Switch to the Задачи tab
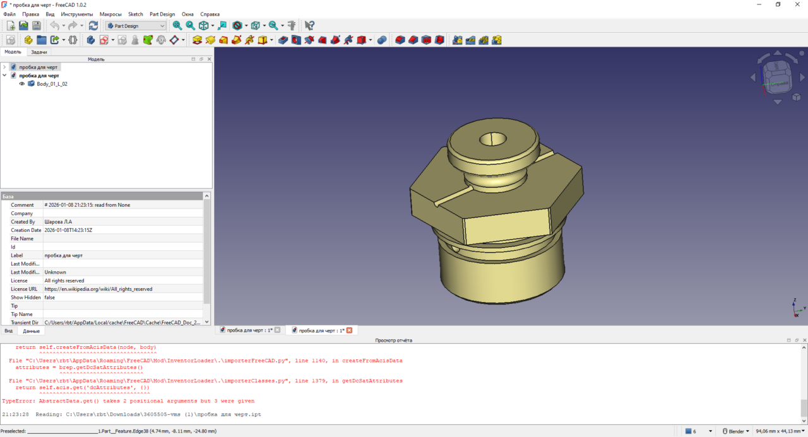This screenshot has height=437, width=808. pyautogui.click(x=39, y=52)
